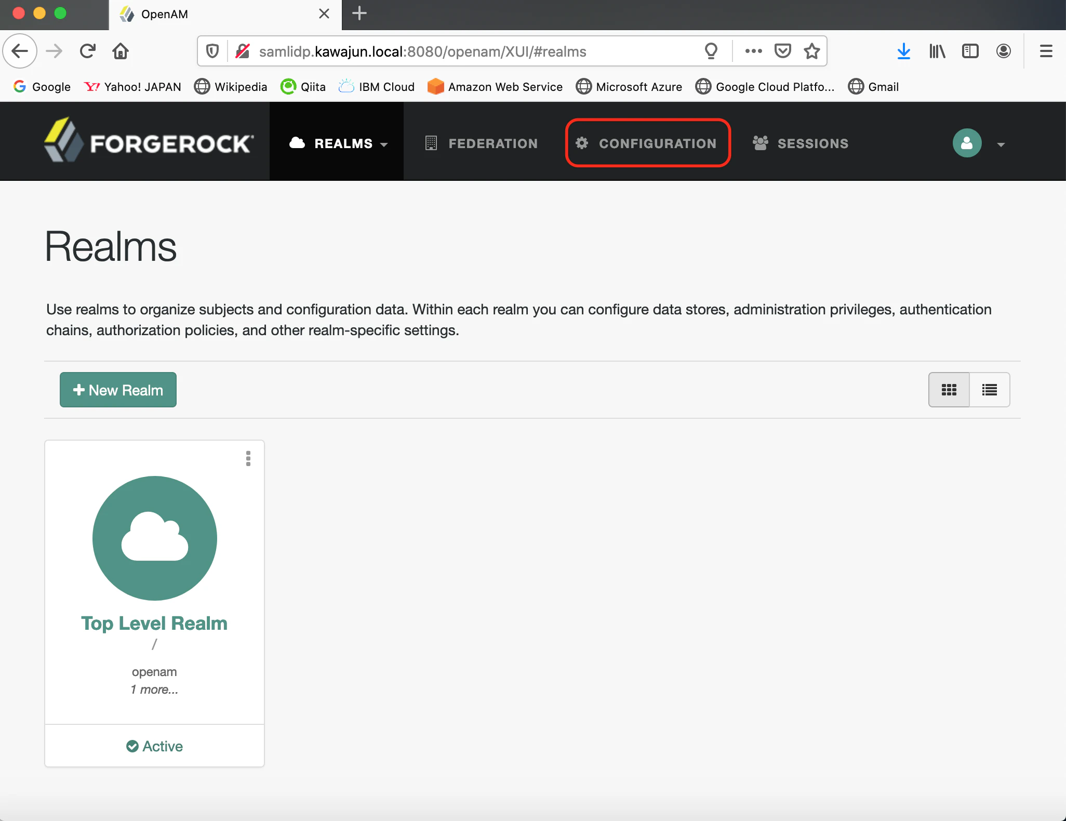This screenshot has width=1066, height=821.
Task: Open the Qiita bookmark
Action: click(303, 87)
